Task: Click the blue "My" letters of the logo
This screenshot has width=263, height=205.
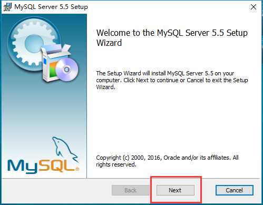Action: tap(23, 166)
